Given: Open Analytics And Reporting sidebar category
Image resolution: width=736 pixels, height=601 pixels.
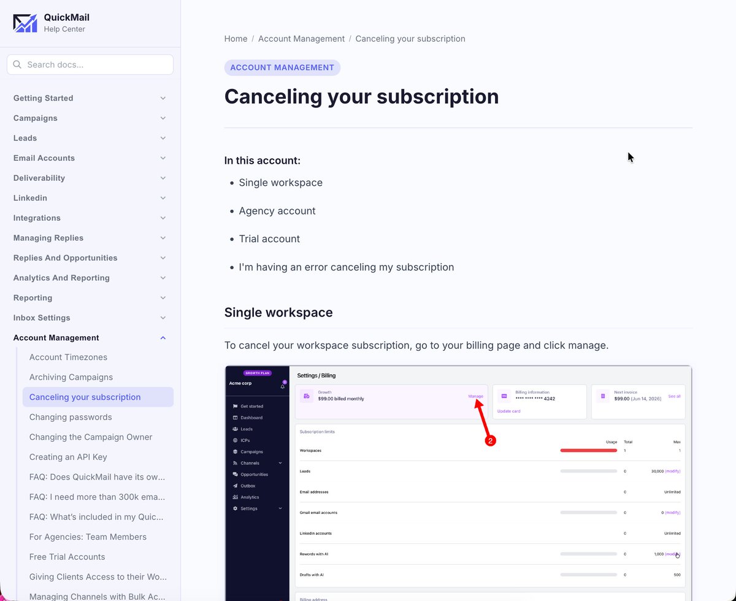Looking at the screenshot, I should click(62, 278).
